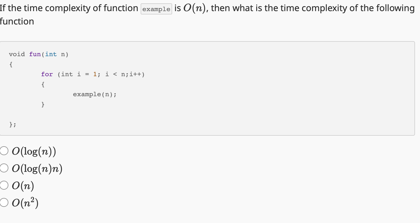Click the int keyword in the signature
Screen dimensions: 420x223
(51, 54)
